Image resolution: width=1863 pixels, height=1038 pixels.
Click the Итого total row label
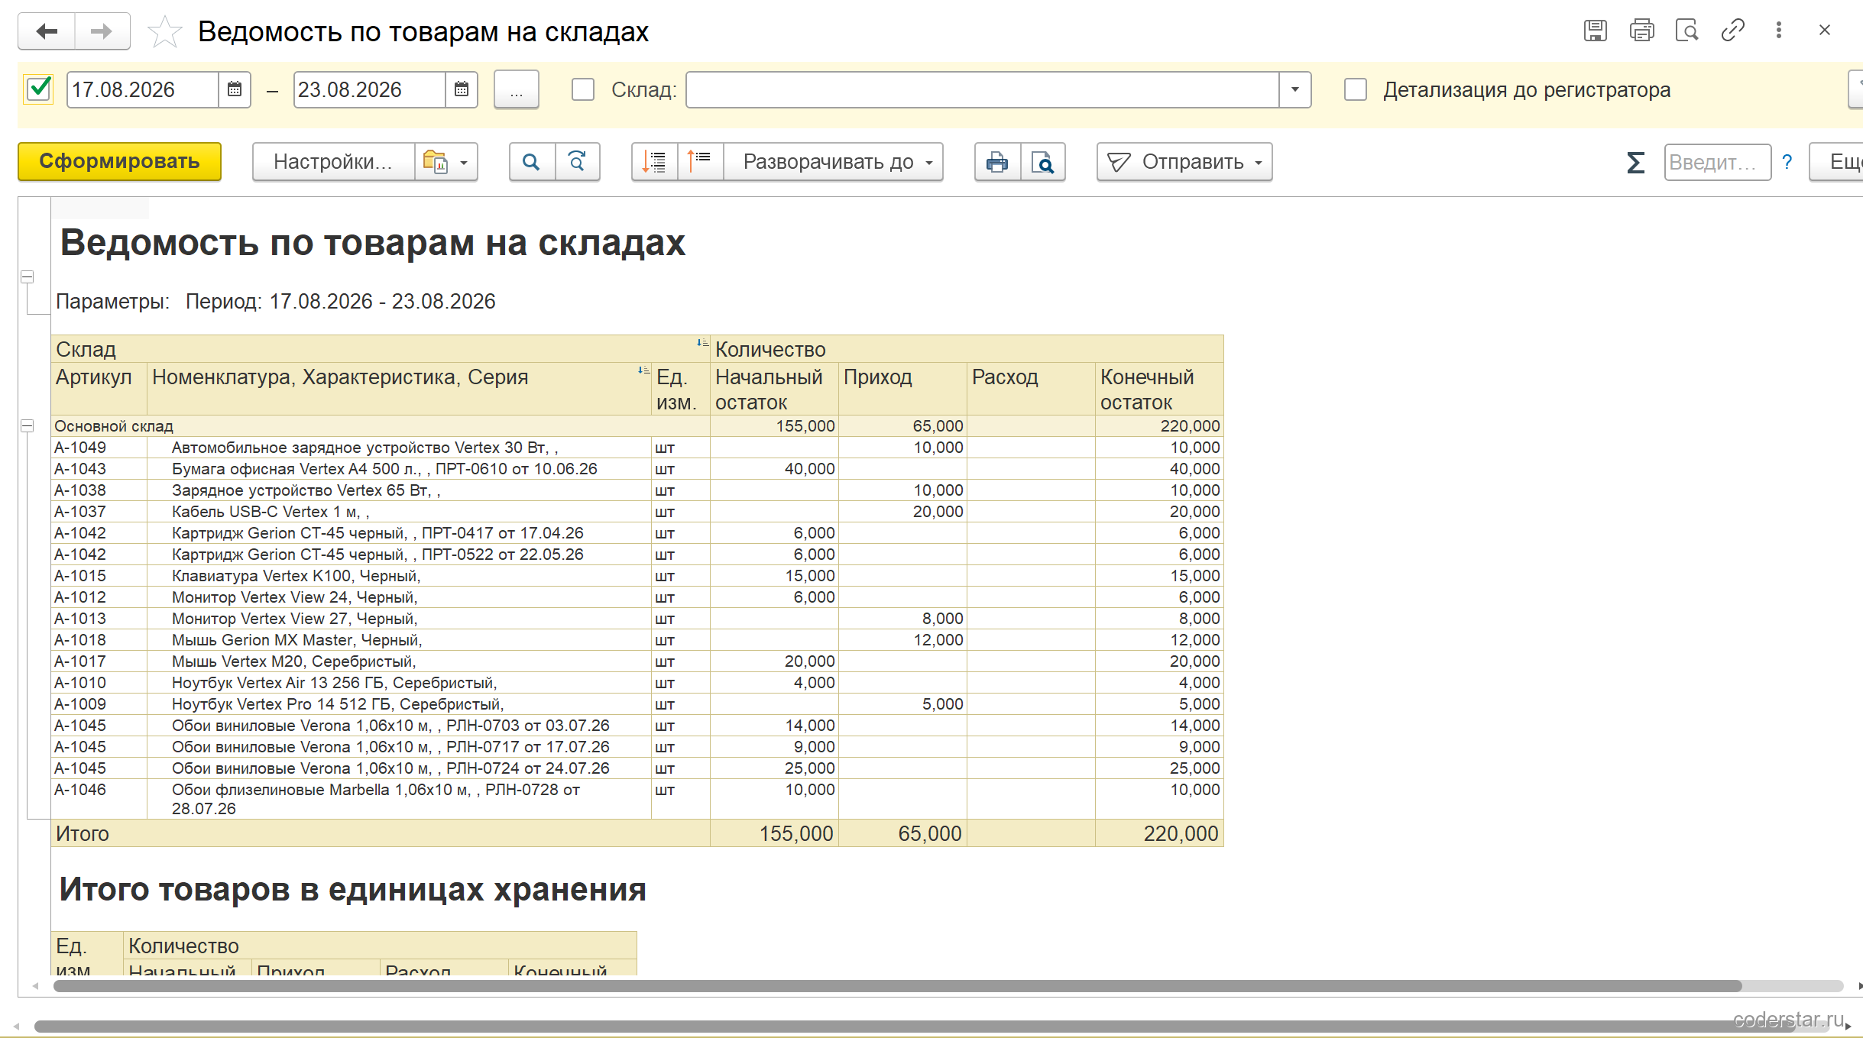click(x=83, y=833)
